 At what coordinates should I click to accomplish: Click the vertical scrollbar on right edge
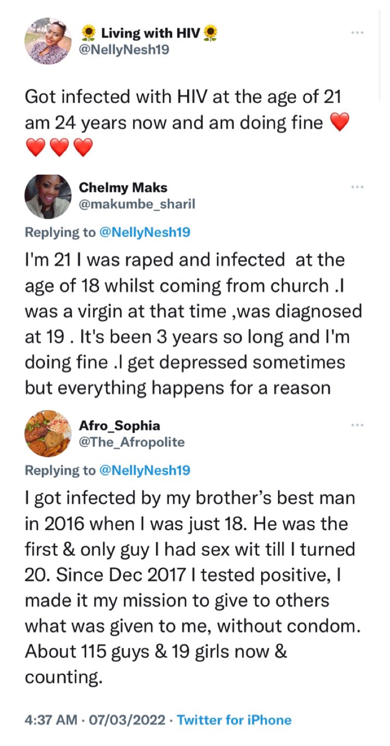point(381,52)
